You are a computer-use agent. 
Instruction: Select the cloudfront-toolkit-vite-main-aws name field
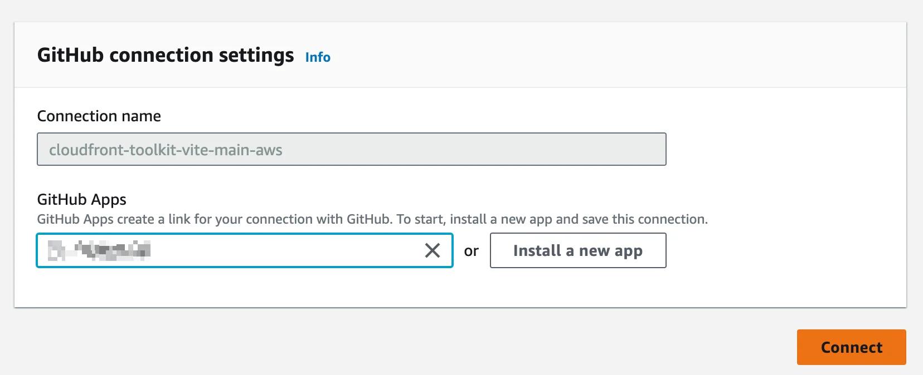point(351,149)
